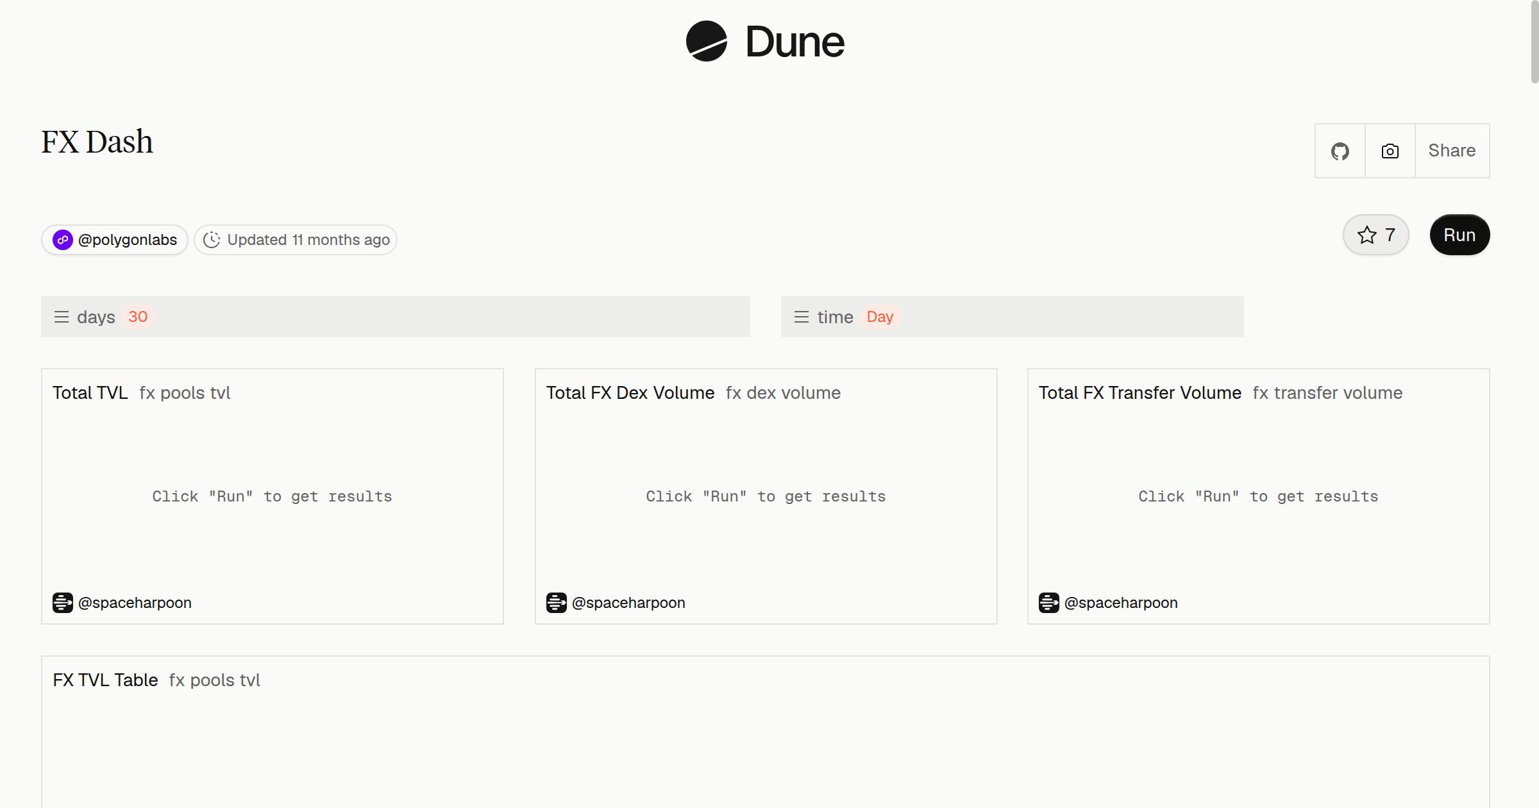Click the Dune wordmark text
The height and width of the screenshot is (808, 1539).
coord(795,42)
